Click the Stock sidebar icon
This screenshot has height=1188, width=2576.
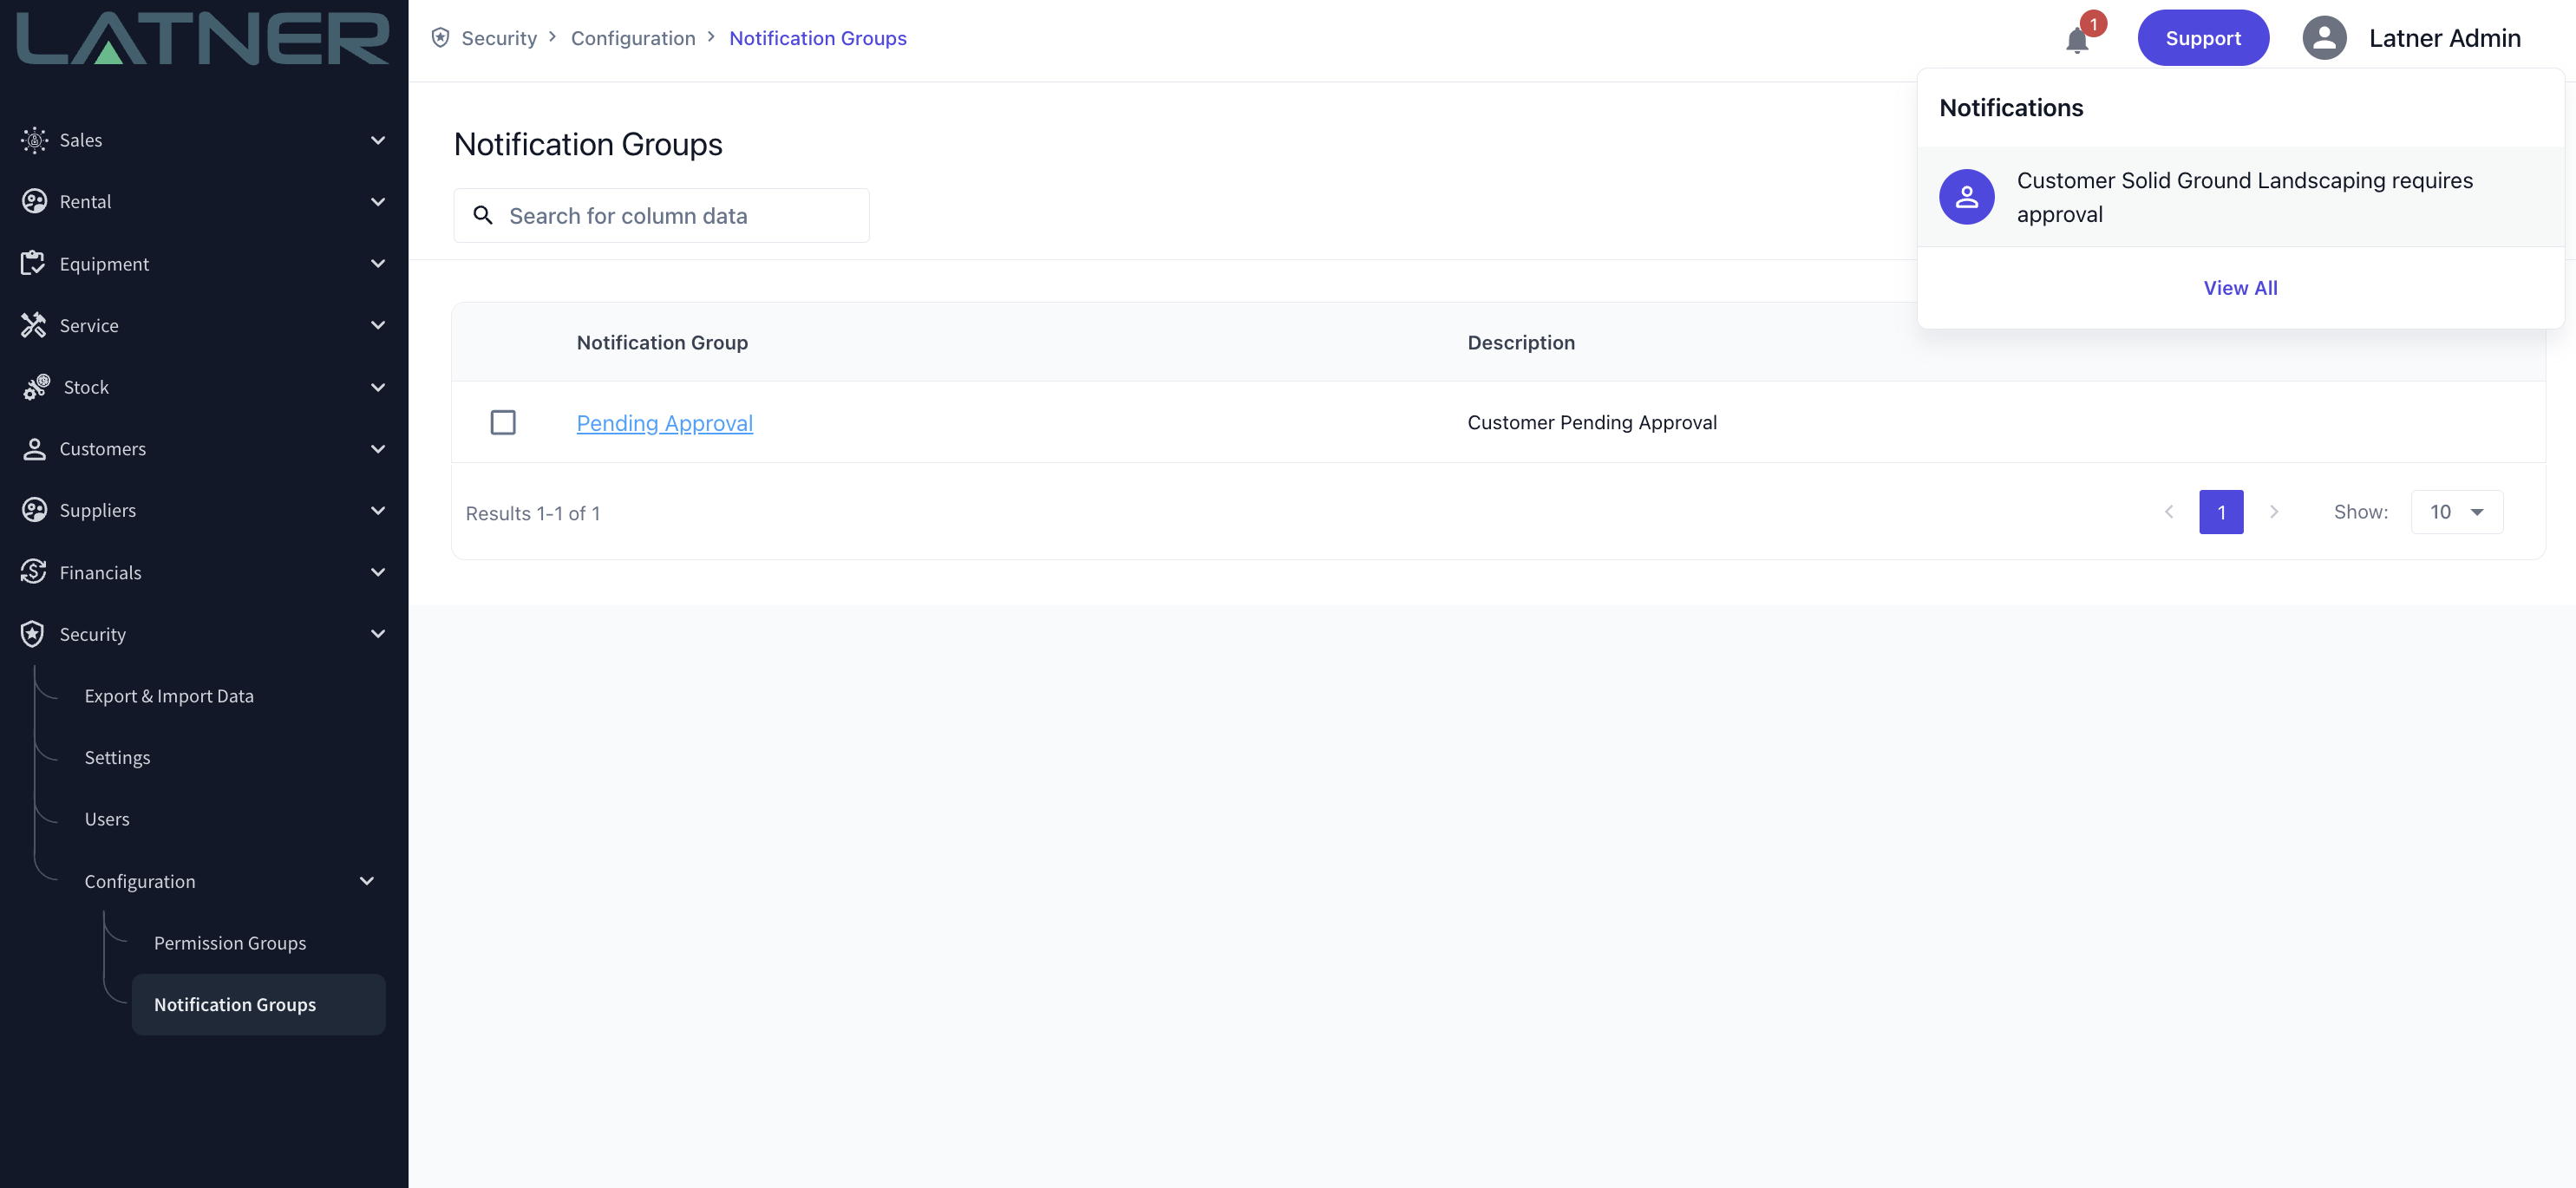point(36,387)
